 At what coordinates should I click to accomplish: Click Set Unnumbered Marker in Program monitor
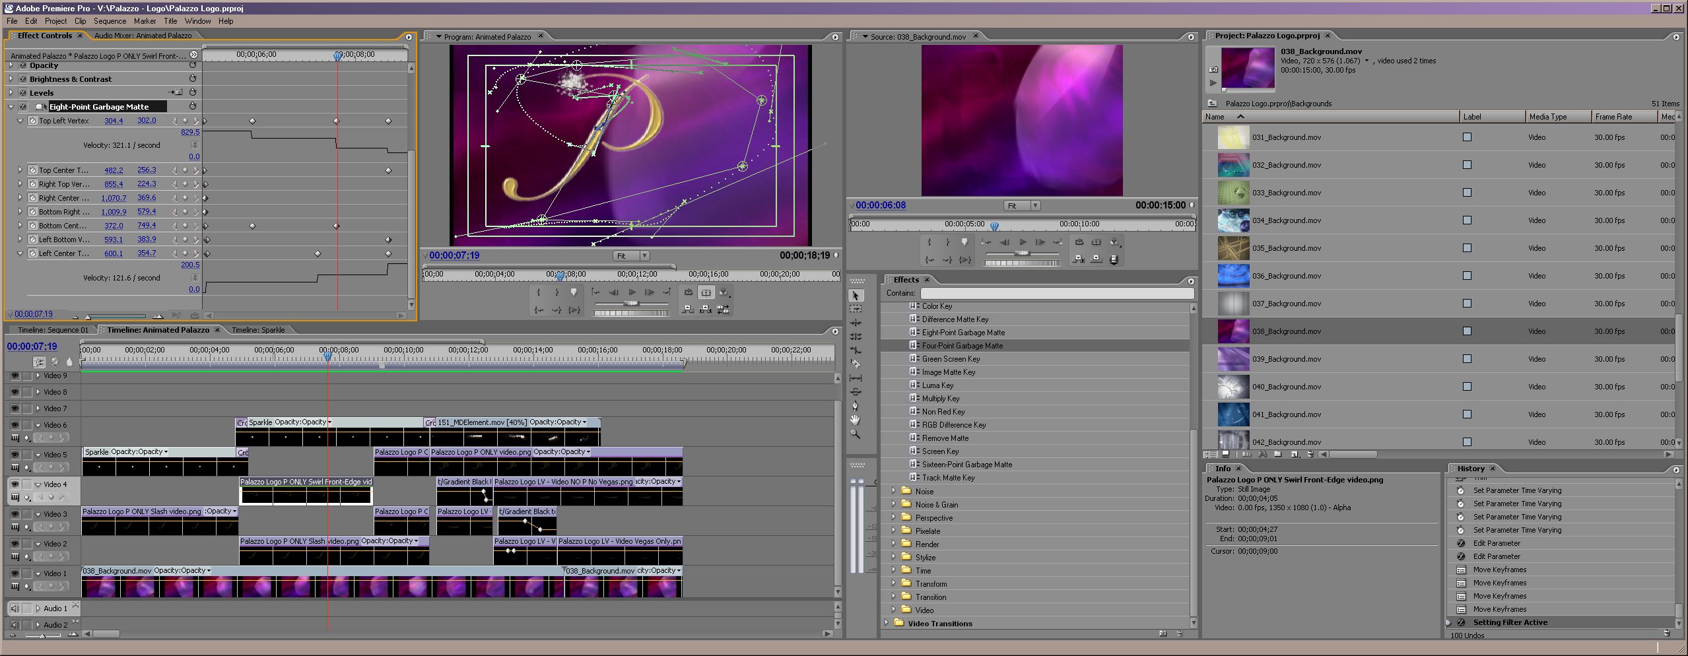click(574, 292)
